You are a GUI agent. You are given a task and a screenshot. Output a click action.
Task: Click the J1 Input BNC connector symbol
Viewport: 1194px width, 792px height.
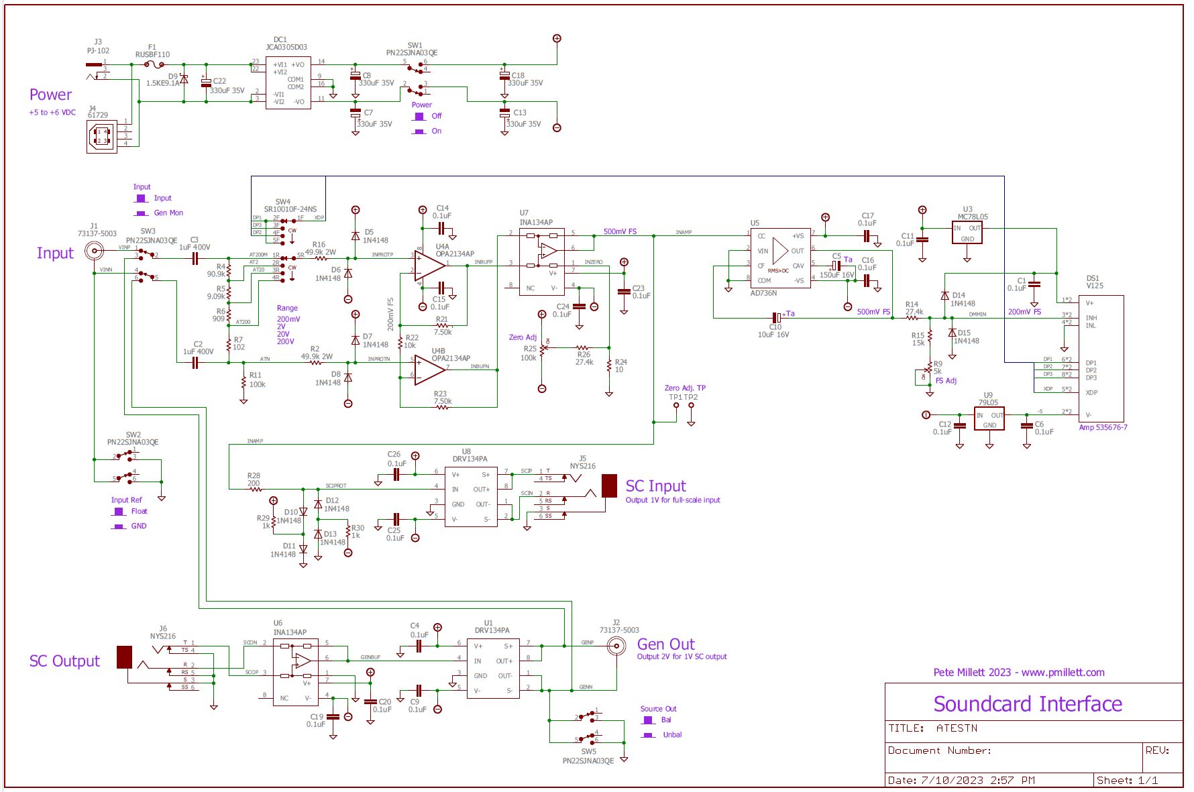[x=94, y=251]
